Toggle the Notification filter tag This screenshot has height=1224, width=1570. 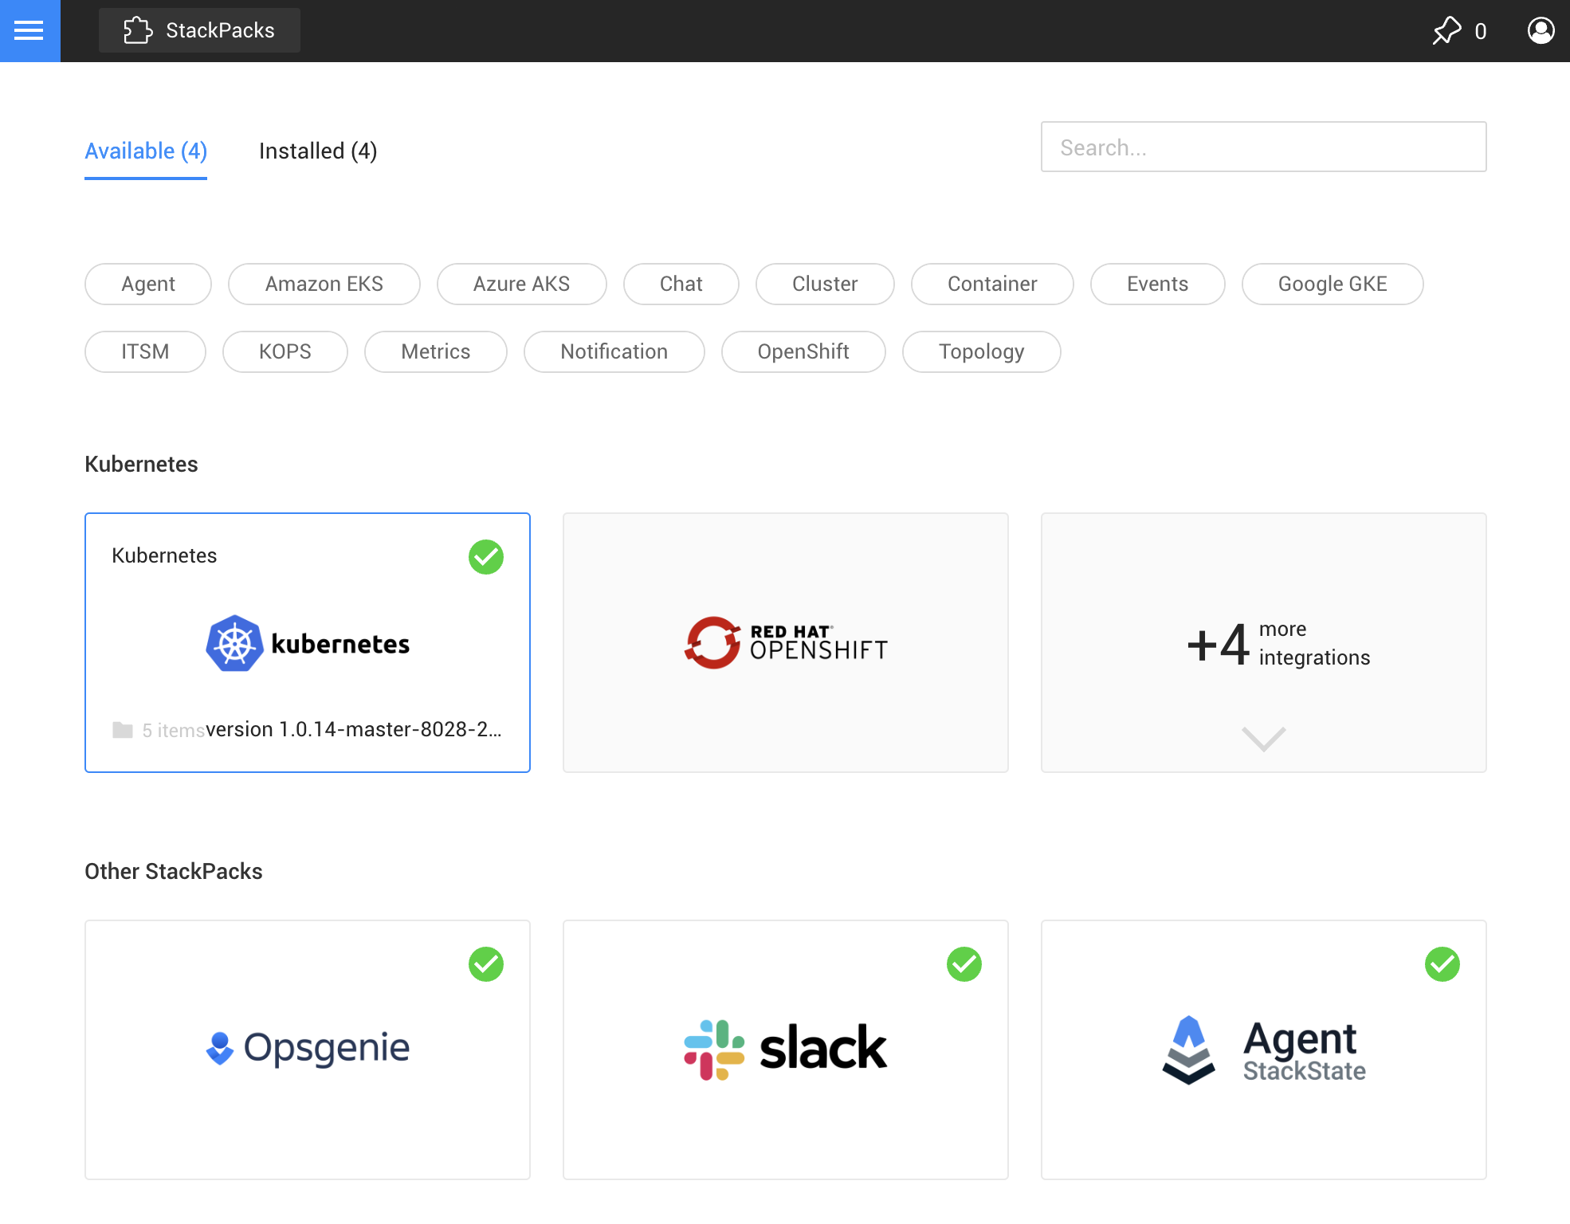coord(614,352)
